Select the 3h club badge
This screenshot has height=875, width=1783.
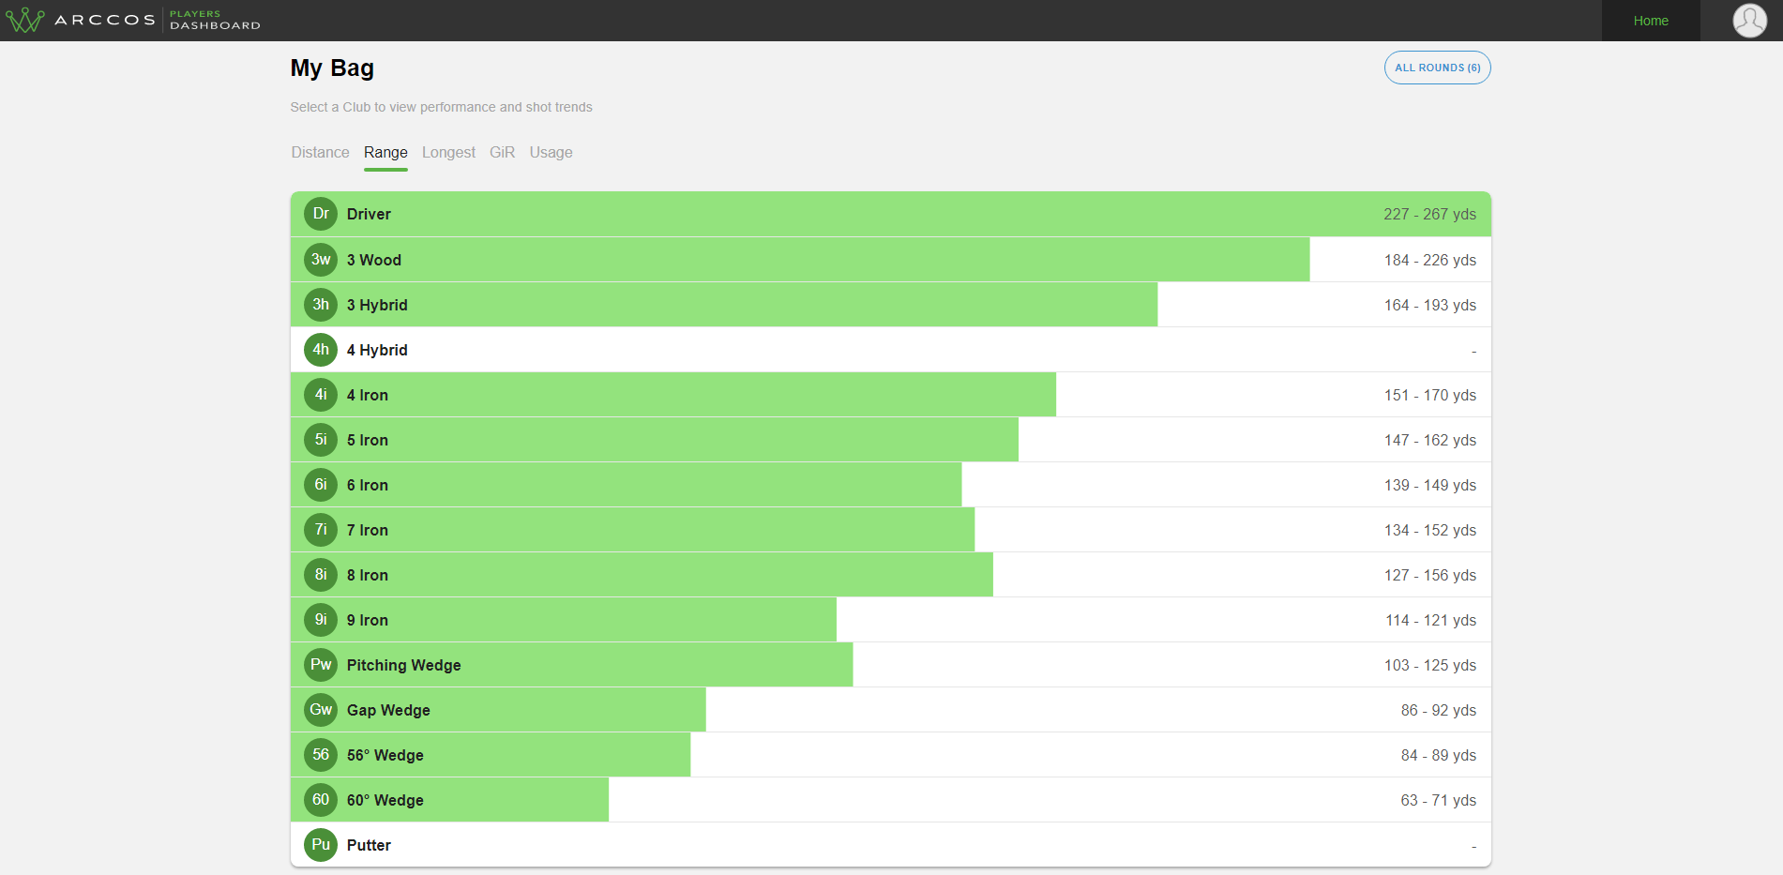pos(321,305)
